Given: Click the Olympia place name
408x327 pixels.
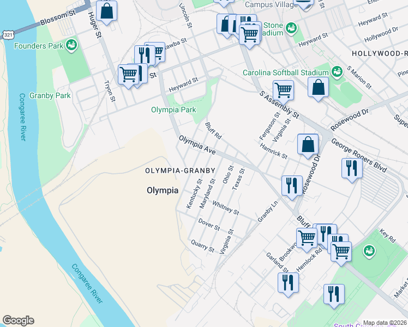Looking at the screenshot, I should pyautogui.click(x=163, y=190).
